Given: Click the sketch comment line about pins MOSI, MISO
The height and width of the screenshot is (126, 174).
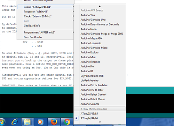Looking at the screenshot, I should click(x=38, y=53).
